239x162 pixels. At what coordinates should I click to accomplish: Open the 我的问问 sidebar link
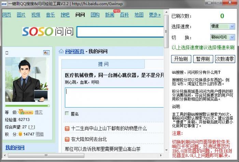coord(15,148)
